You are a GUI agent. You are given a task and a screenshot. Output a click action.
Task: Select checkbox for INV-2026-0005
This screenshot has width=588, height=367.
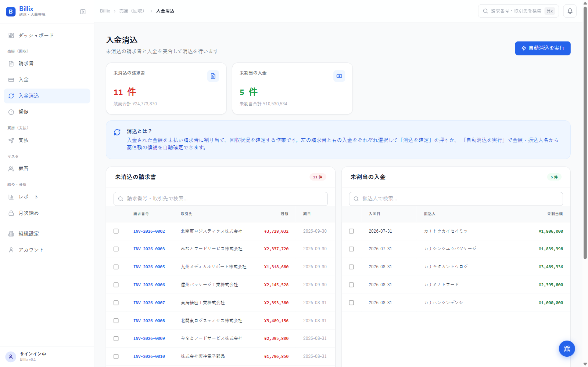[x=116, y=267]
